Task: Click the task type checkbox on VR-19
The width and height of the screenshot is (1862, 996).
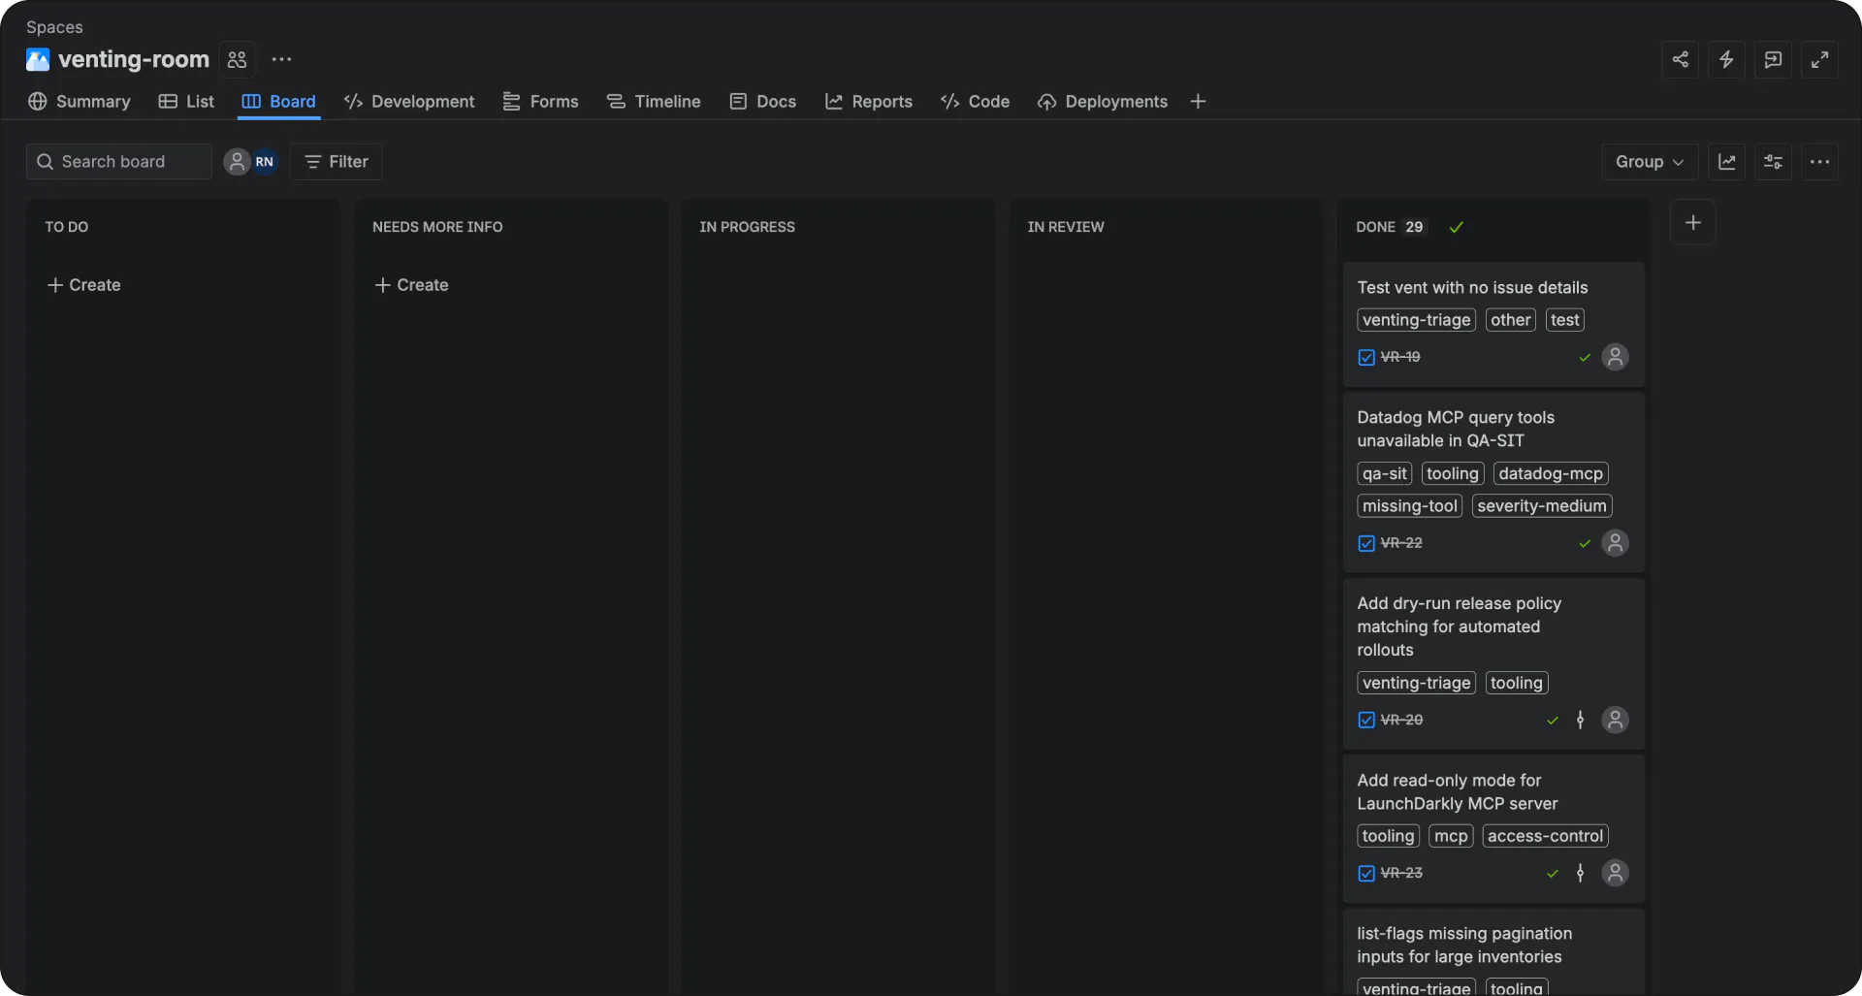Action: [1366, 357]
